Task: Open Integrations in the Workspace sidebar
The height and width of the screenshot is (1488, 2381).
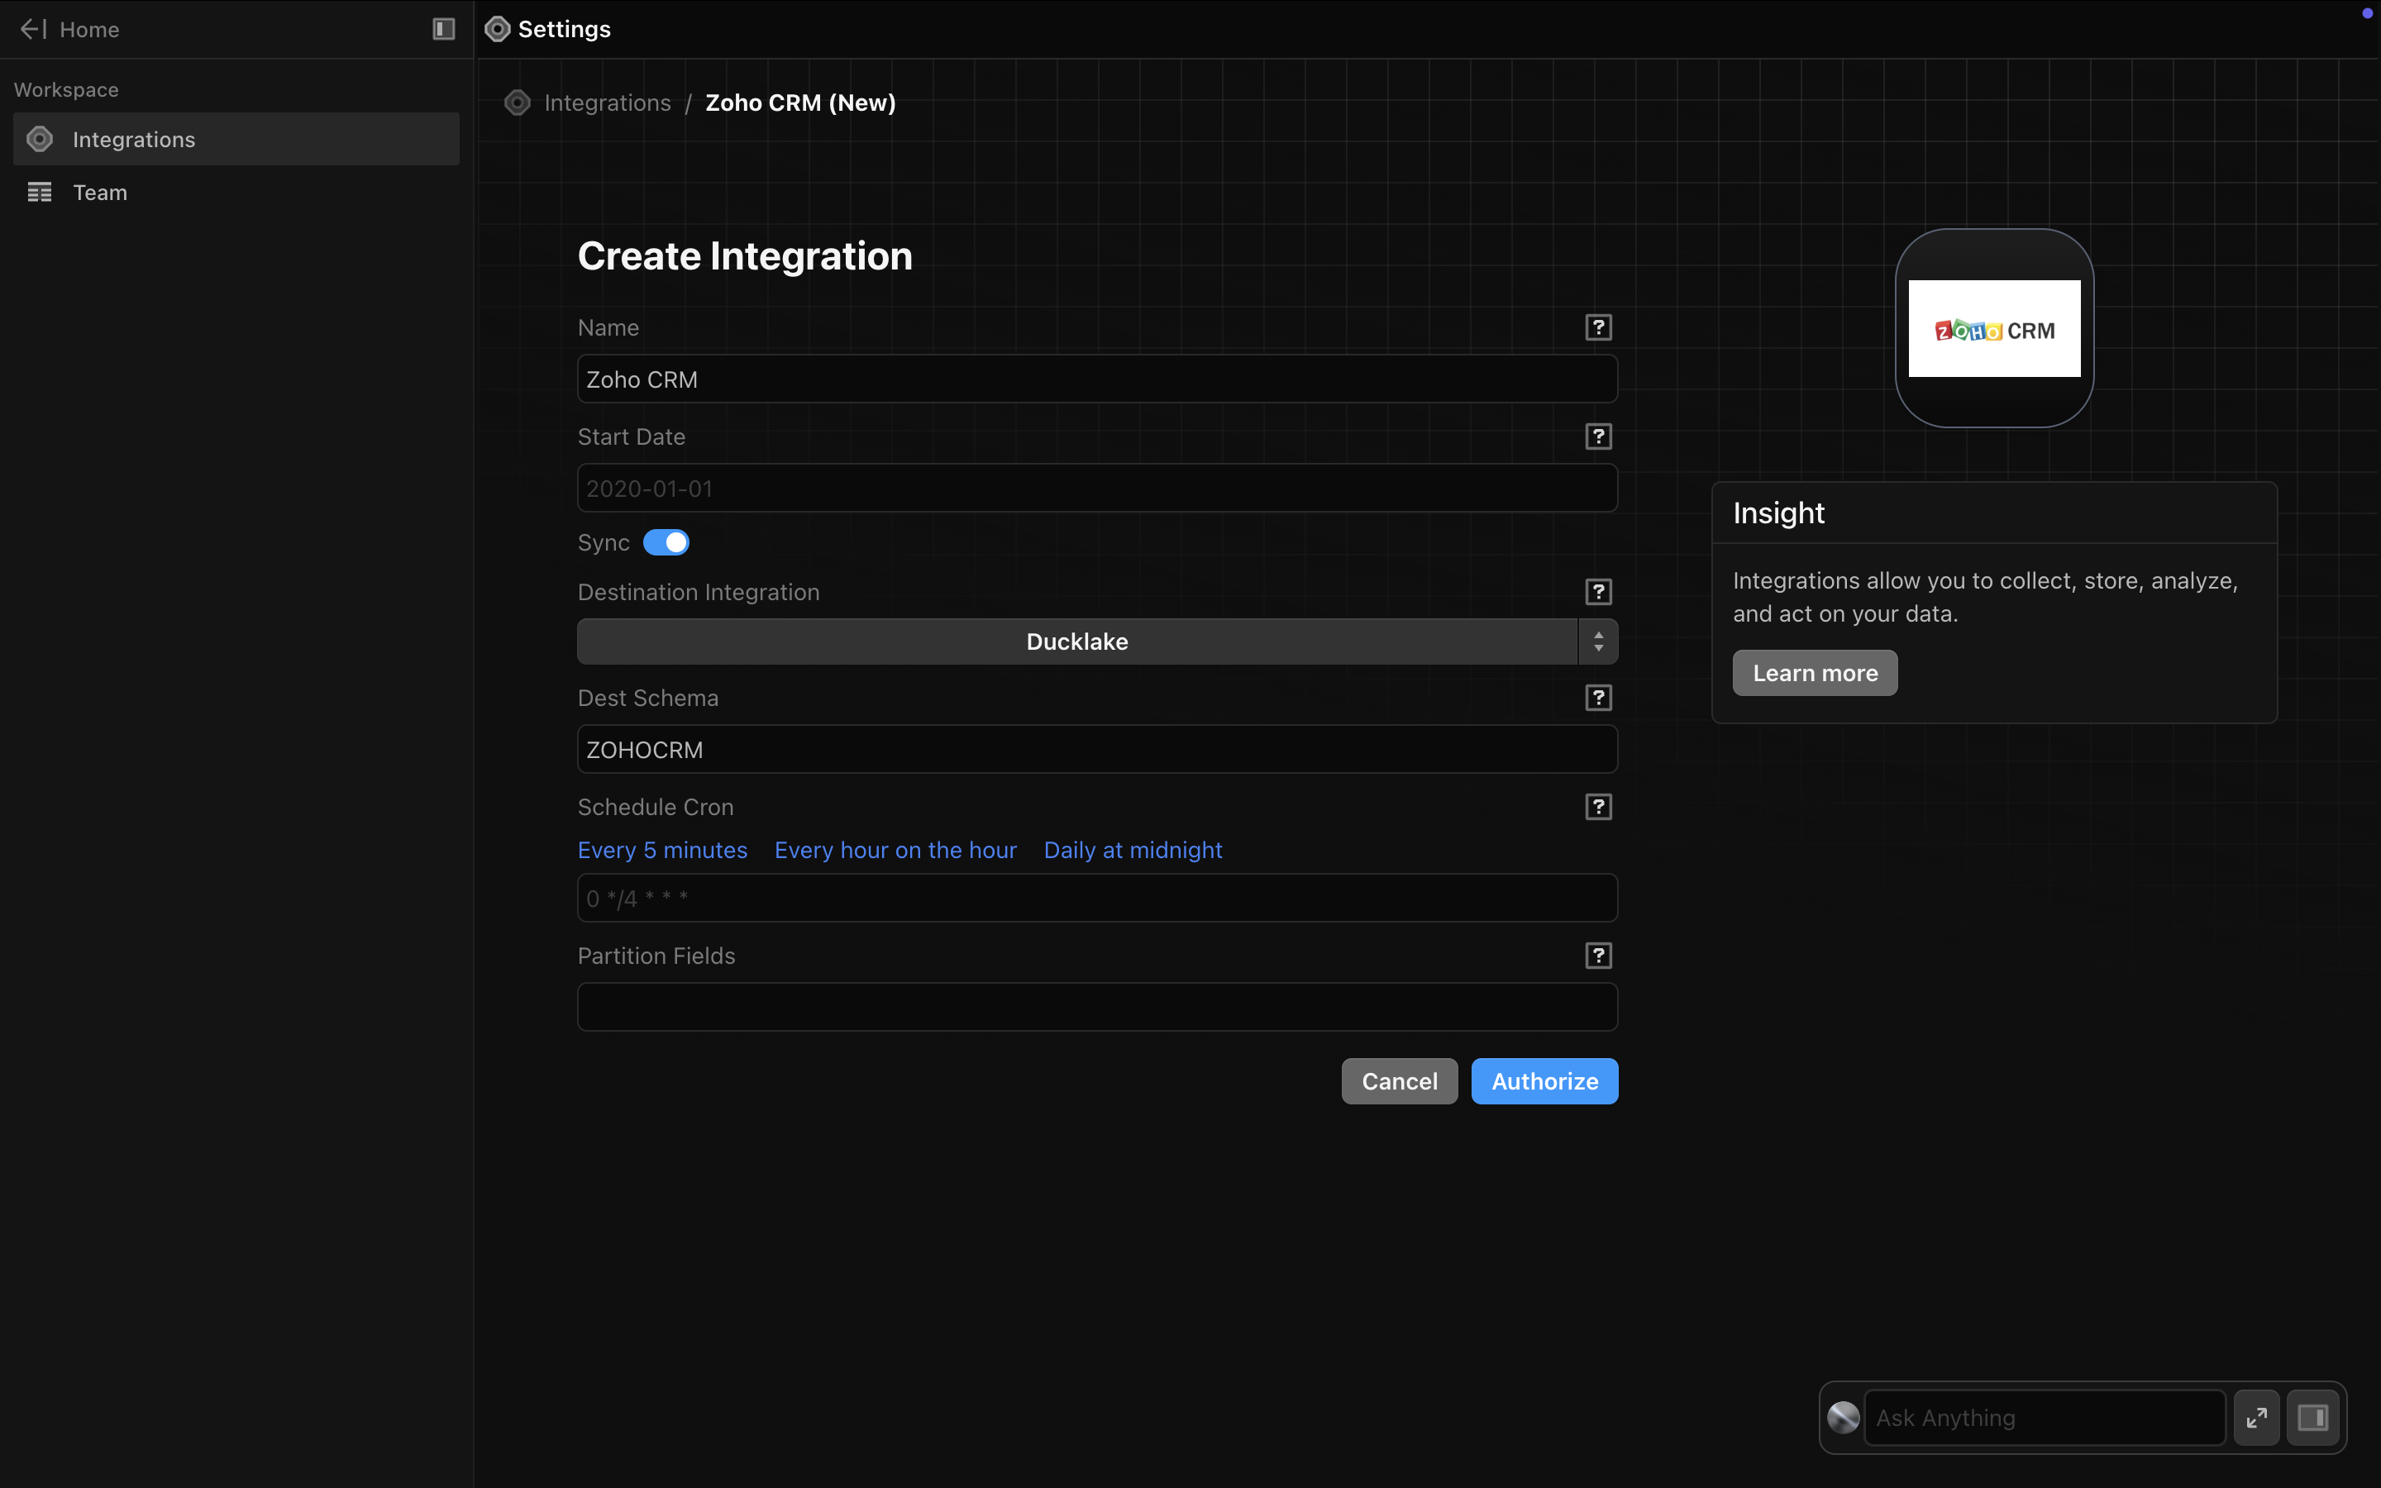Action: coord(134,140)
